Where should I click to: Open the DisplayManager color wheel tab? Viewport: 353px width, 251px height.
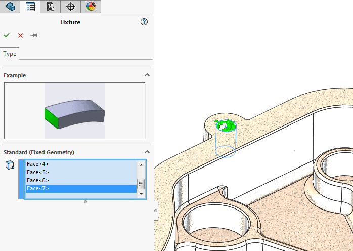pos(91,7)
